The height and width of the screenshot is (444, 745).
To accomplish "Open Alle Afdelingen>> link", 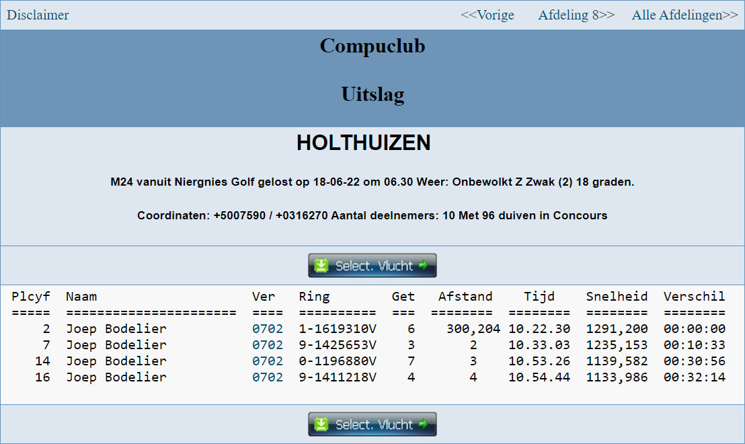I will tap(684, 15).
